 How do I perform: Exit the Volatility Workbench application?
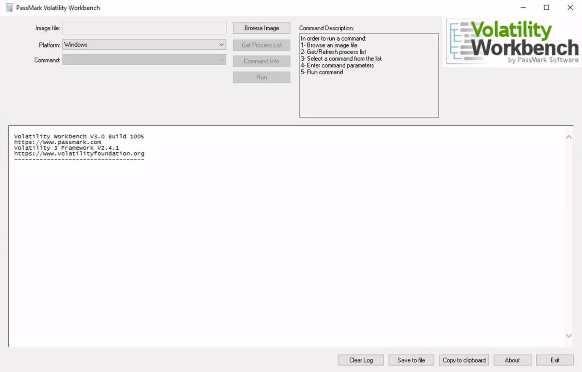pyautogui.click(x=555, y=360)
